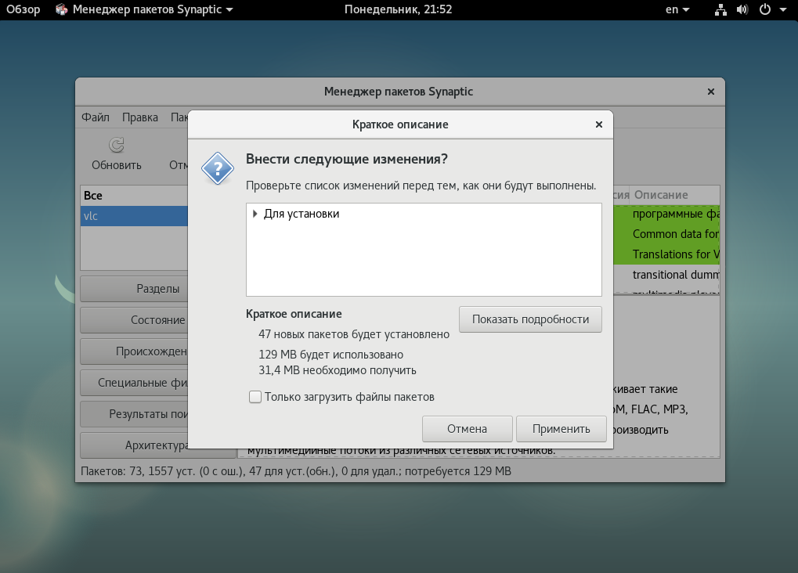Open the 'Менеджер пакетов Synaptic' app menu
The image size is (798, 573).
145,9
